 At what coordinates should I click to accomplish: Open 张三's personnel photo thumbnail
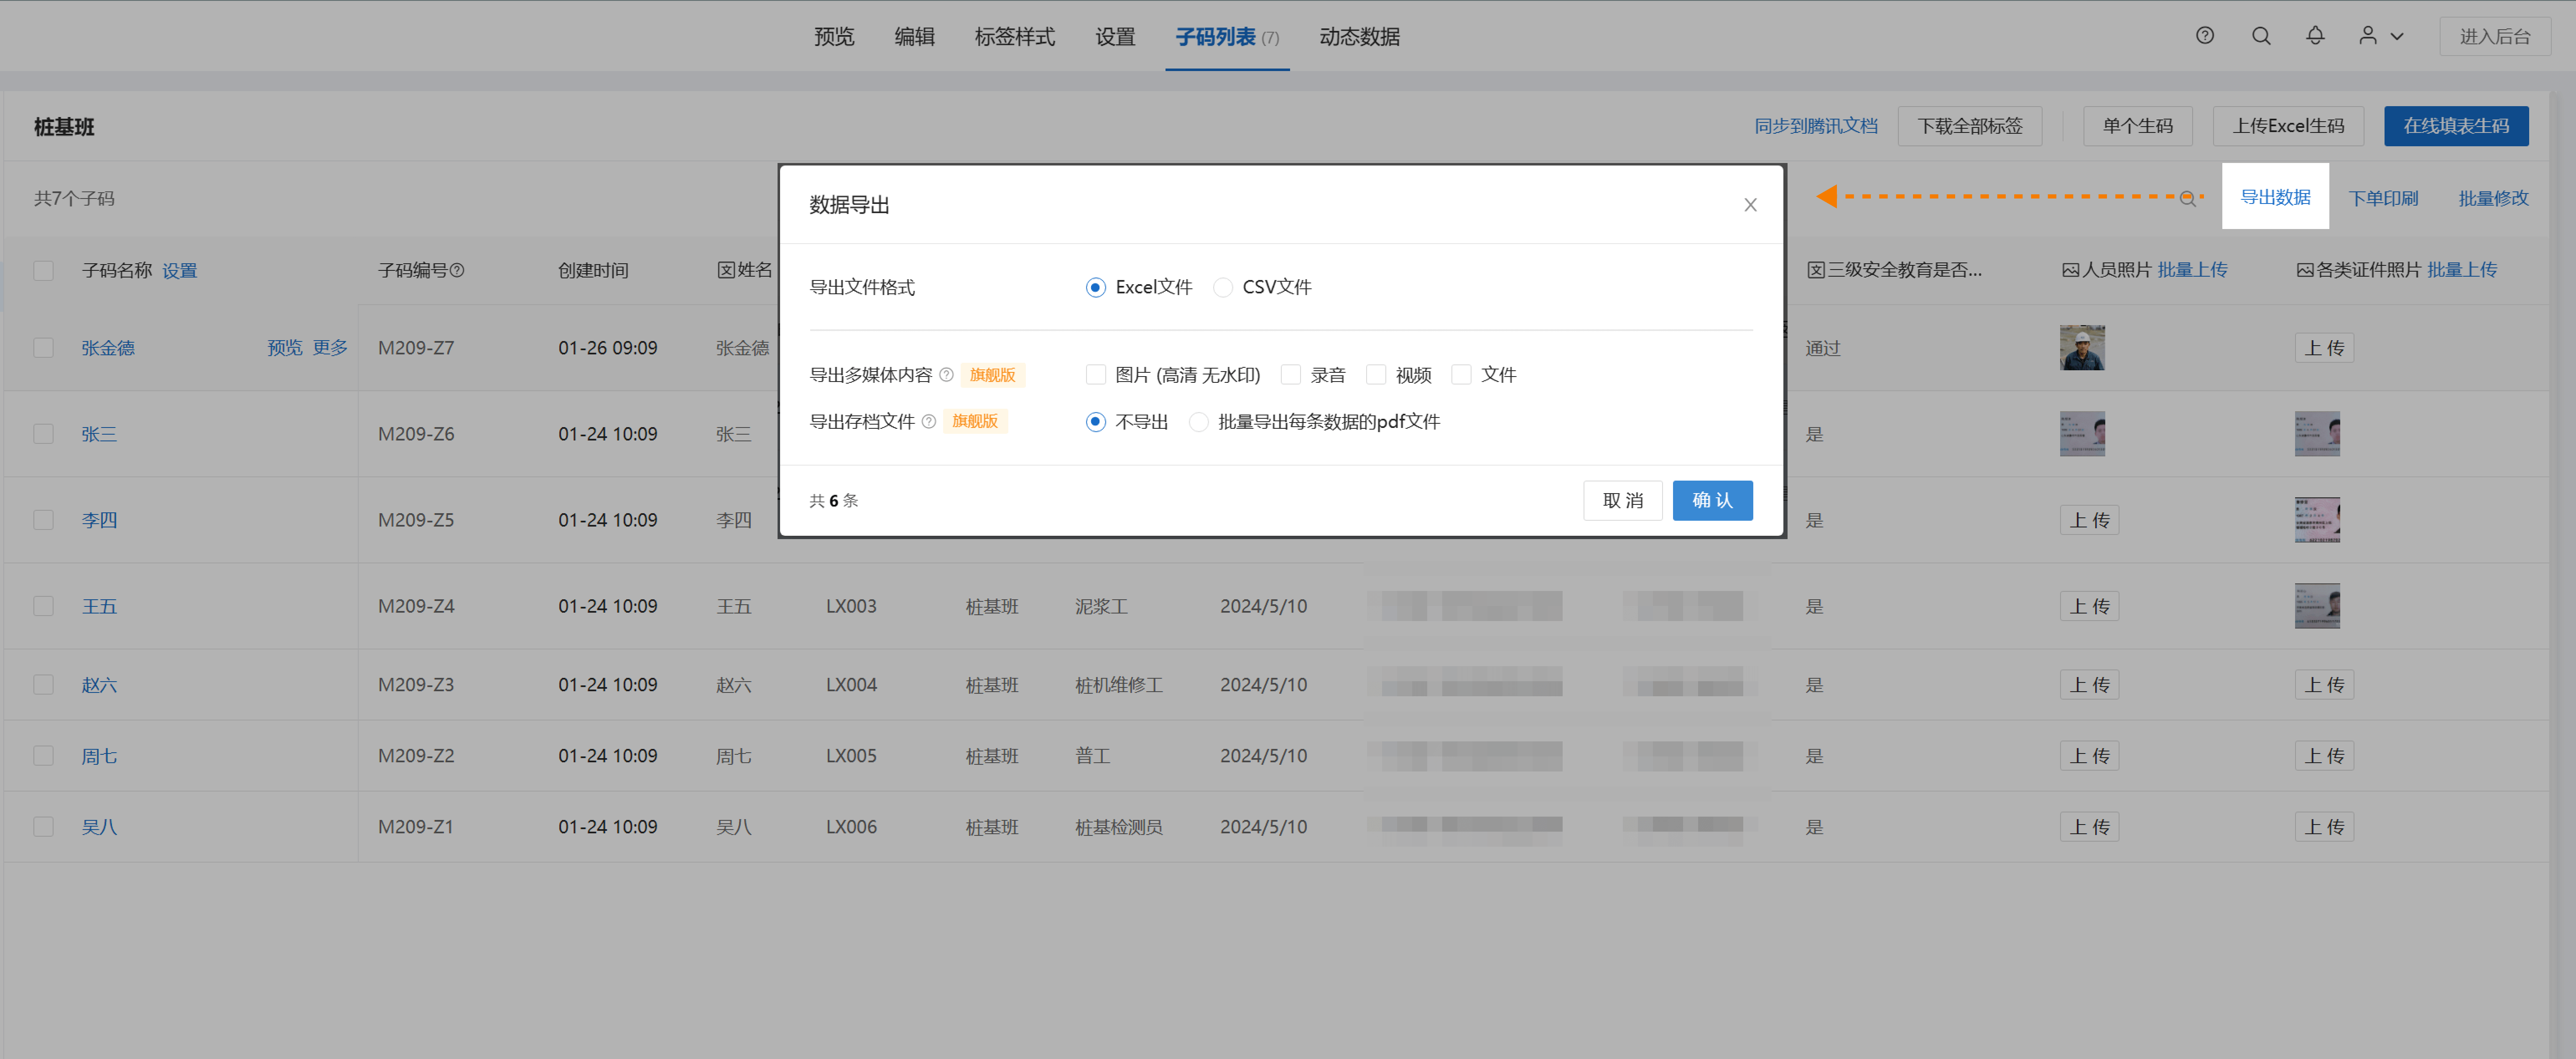pyautogui.click(x=2082, y=434)
